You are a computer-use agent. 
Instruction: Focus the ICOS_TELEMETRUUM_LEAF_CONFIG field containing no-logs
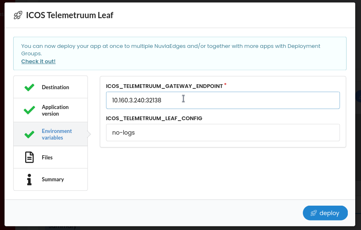tap(223, 133)
